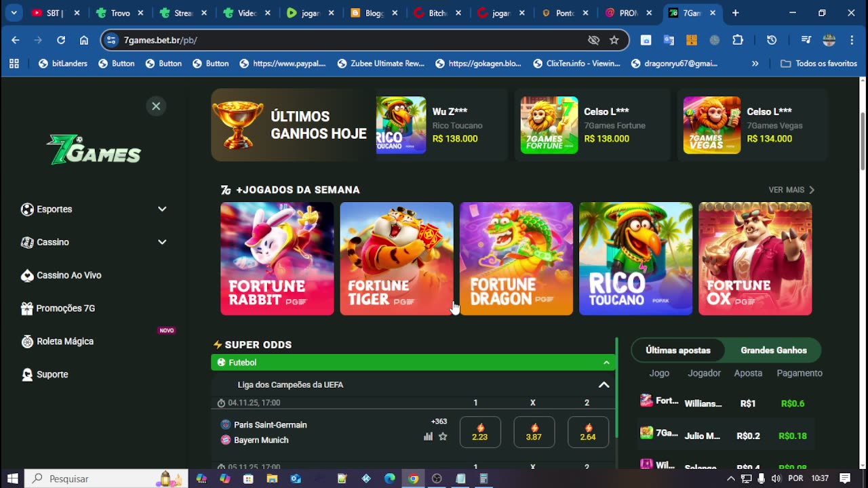This screenshot has width=868, height=488.
Task: Click Wu Z*** Rico Toucano winner card
Action: [x=441, y=125]
